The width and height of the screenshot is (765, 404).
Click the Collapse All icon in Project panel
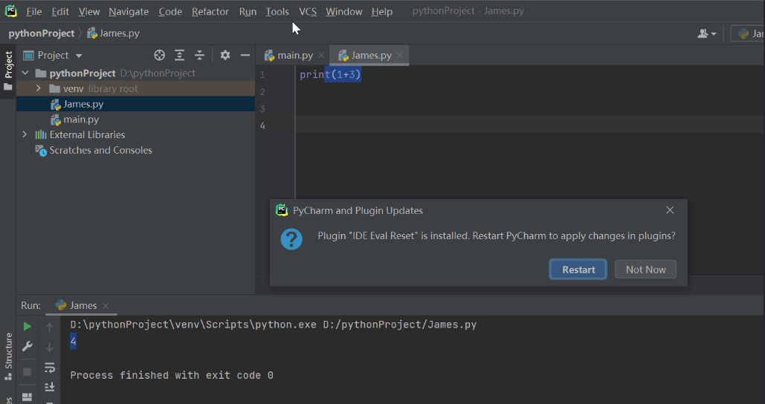199,55
